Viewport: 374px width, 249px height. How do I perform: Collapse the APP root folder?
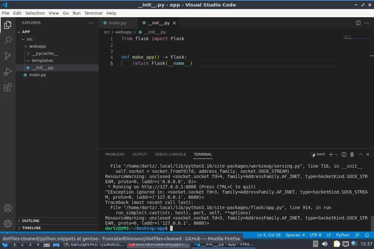57,32
